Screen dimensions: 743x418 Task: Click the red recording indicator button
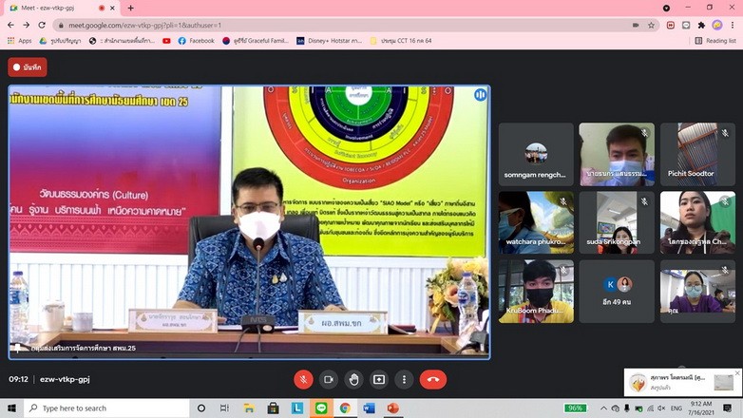point(28,67)
